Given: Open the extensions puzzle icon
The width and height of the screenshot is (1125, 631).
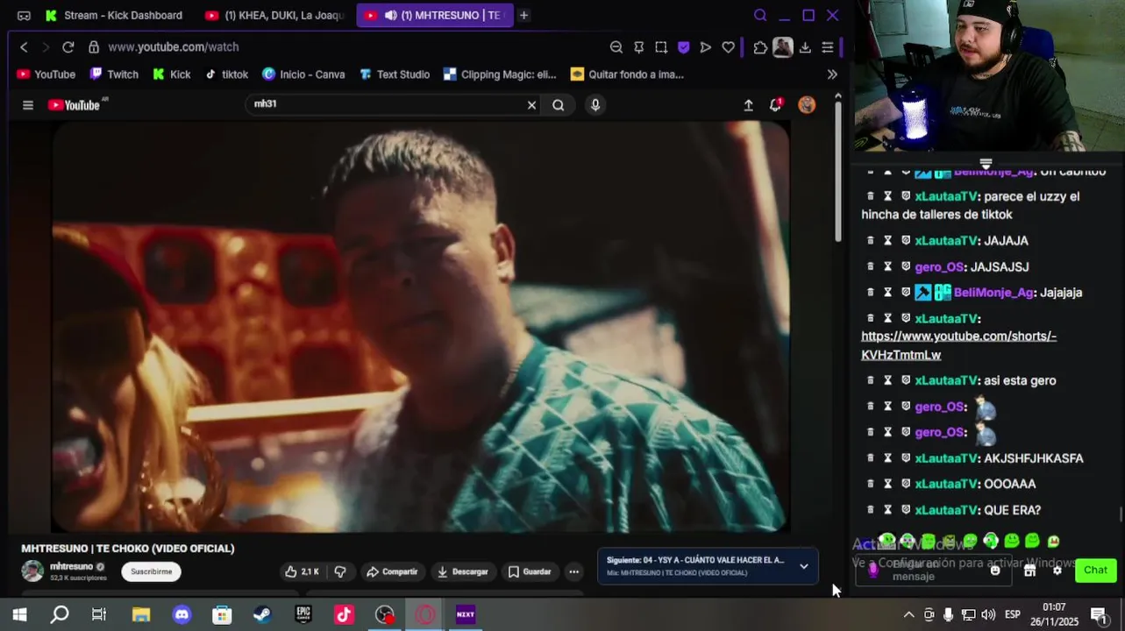Looking at the screenshot, I should tap(760, 47).
